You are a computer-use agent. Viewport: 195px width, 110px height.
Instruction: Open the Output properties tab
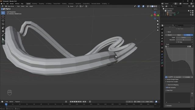tap(162, 35)
